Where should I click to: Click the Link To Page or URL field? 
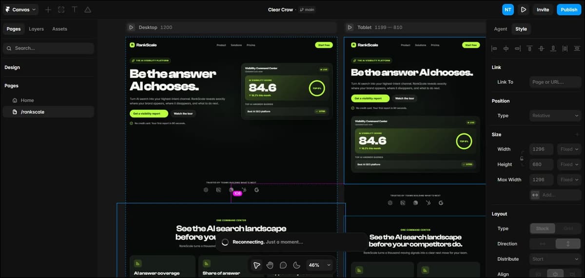[555, 82]
